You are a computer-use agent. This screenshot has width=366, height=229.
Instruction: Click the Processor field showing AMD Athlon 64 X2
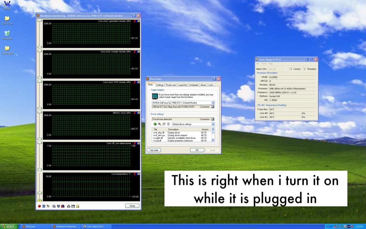point(292,89)
